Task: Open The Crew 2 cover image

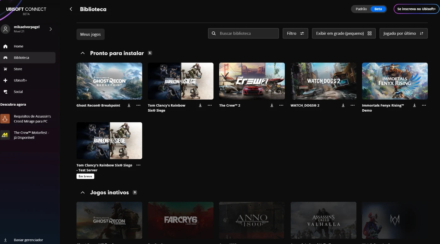Action: point(252,81)
